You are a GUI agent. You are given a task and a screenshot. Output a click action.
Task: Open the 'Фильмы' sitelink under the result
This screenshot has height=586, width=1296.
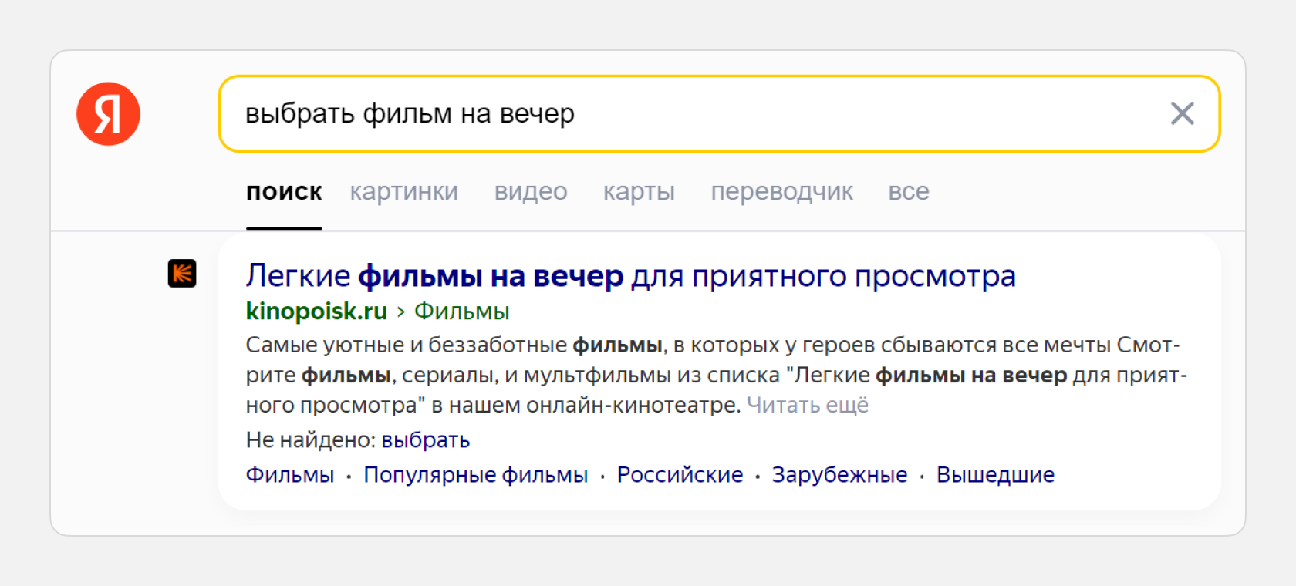tap(290, 474)
